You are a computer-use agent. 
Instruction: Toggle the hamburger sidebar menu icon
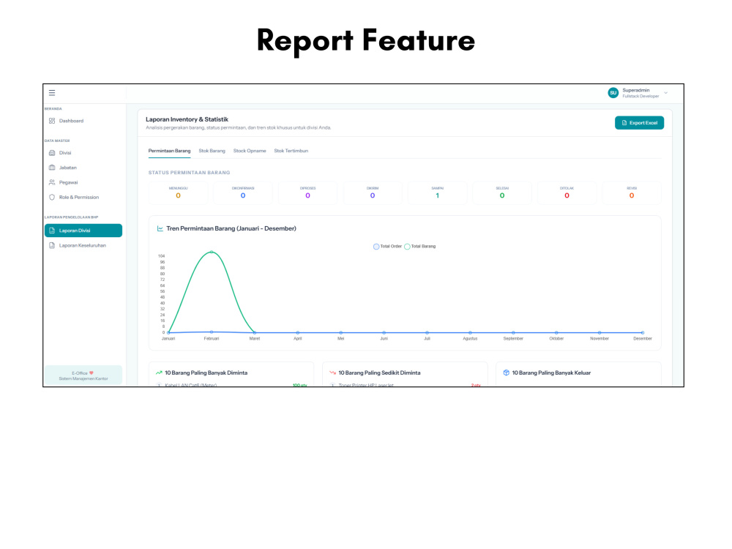(52, 93)
